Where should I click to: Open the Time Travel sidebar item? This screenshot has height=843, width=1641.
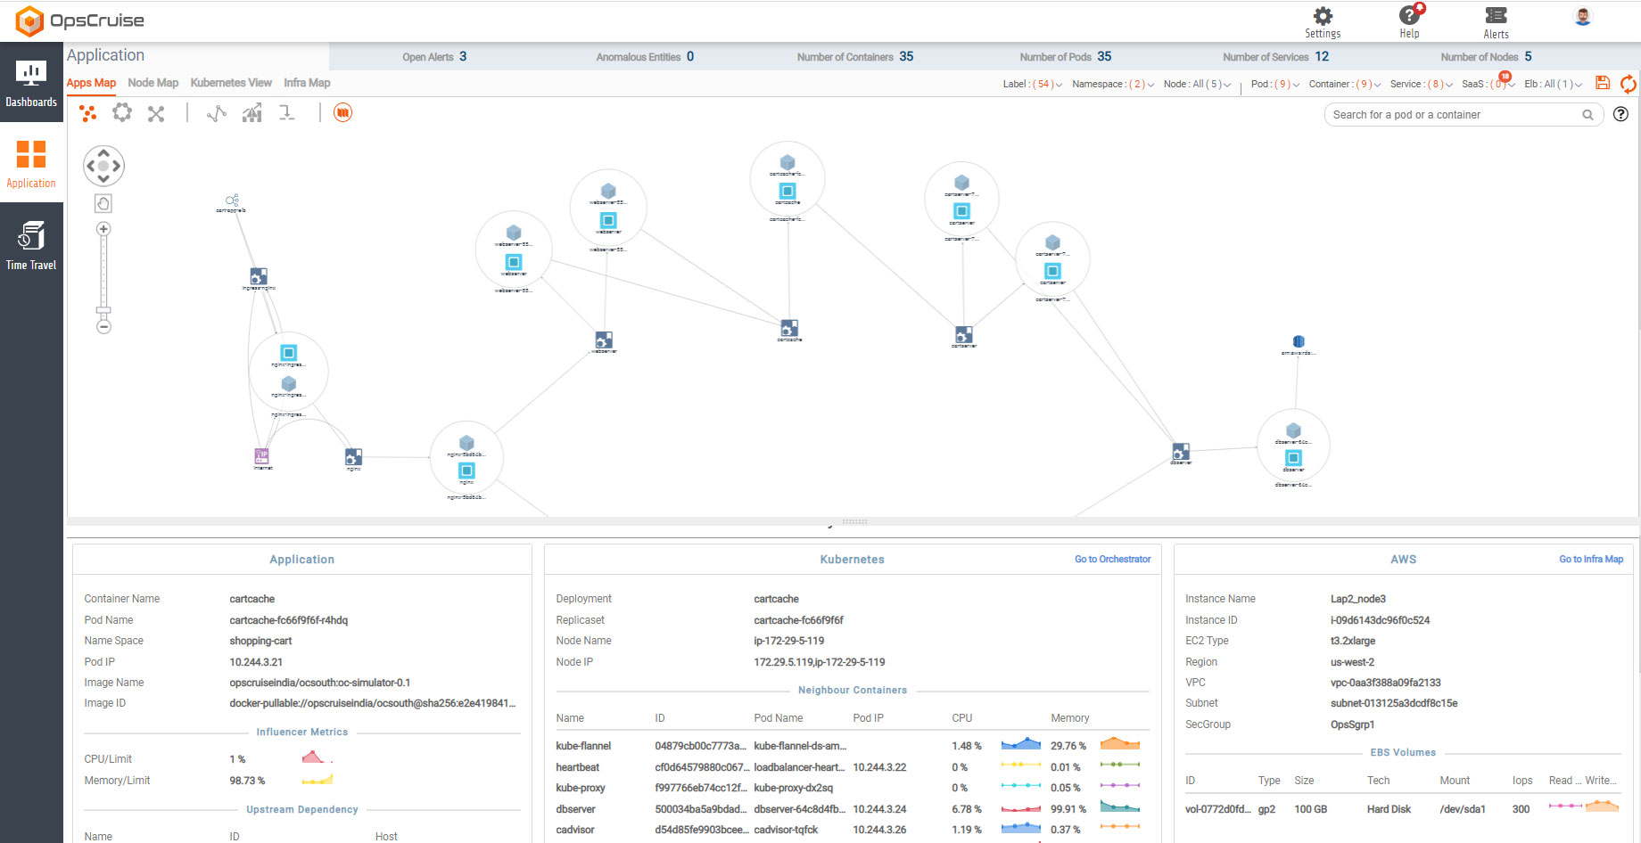(31, 246)
